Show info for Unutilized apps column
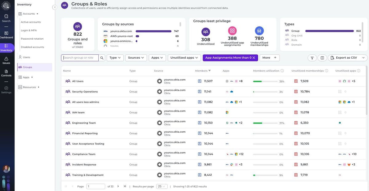The height and width of the screenshot is (191, 369). pyautogui.click(x=359, y=71)
